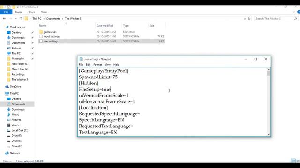Open Notepad's Format menu
Viewport: 300px width, 168px height.
click(x=97, y=65)
